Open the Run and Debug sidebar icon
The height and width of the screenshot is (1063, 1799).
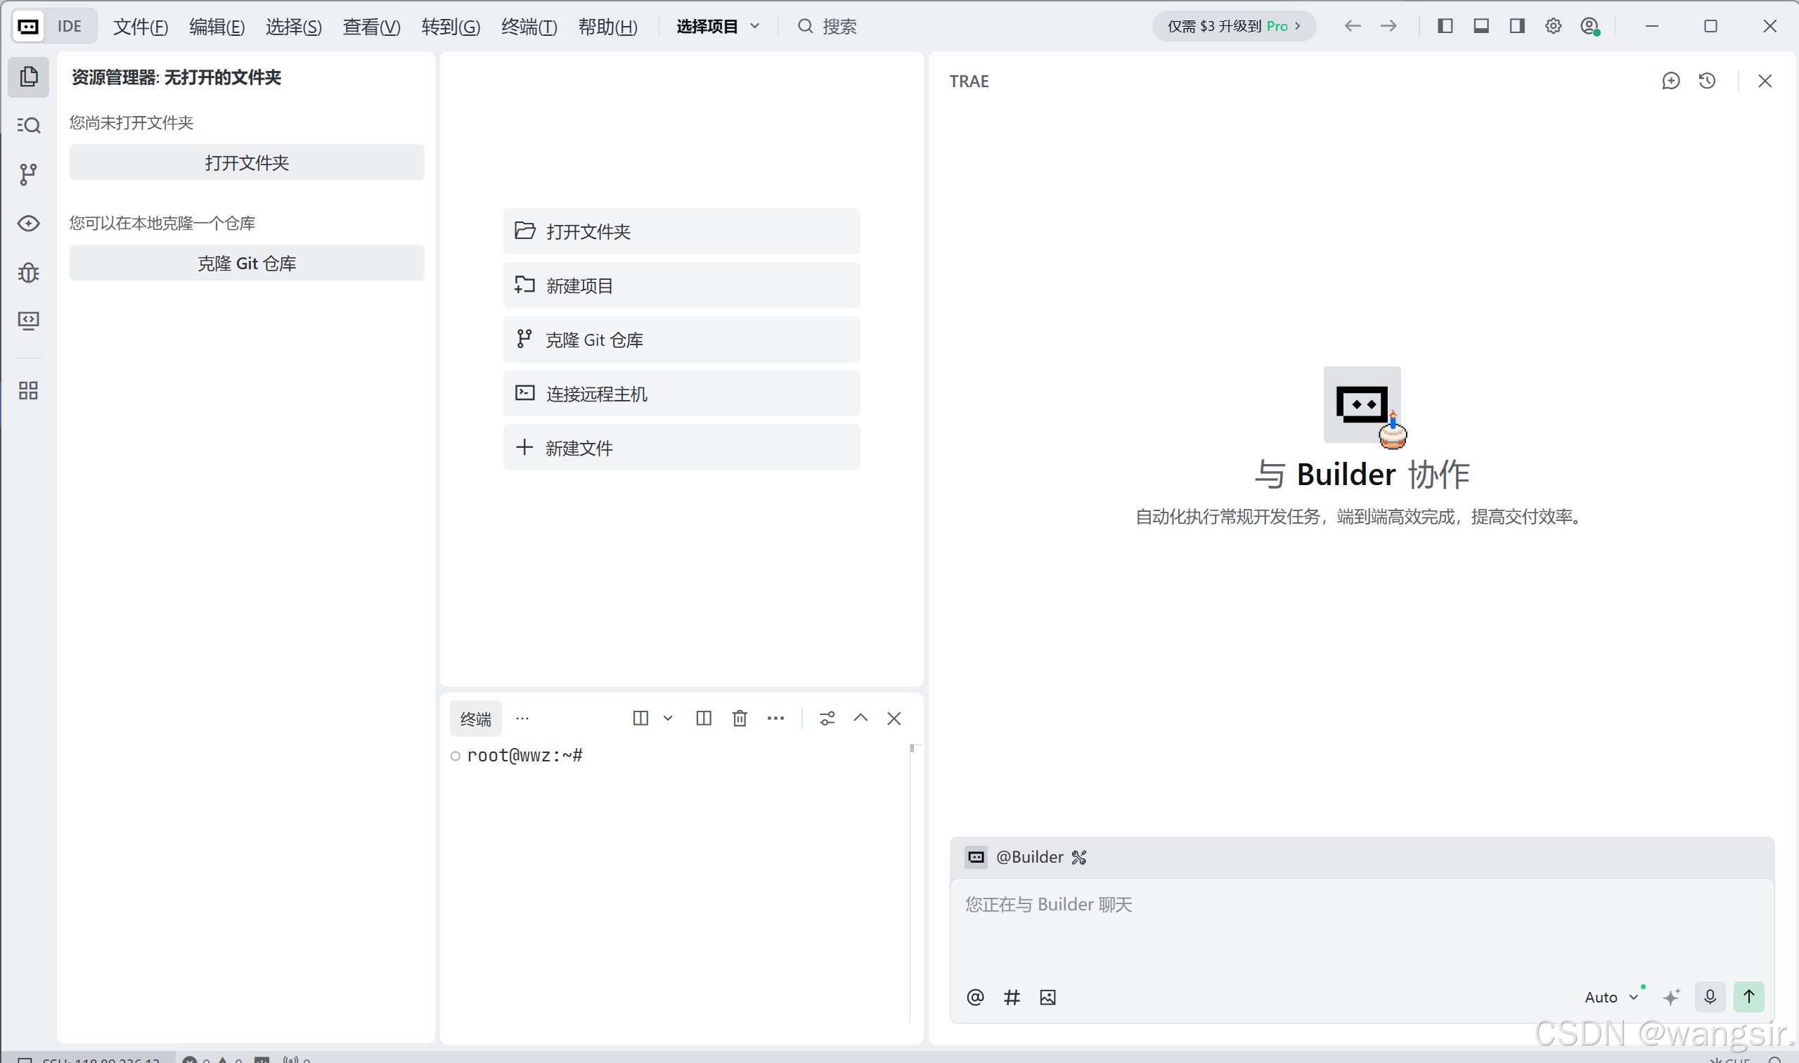[x=28, y=272]
